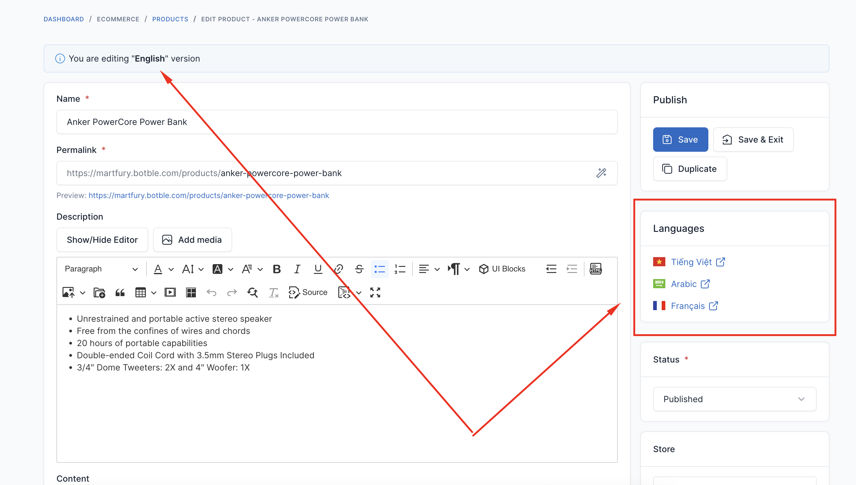Open the Published status dropdown
The width and height of the screenshot is (856, 485).
[x=734, y=399]
